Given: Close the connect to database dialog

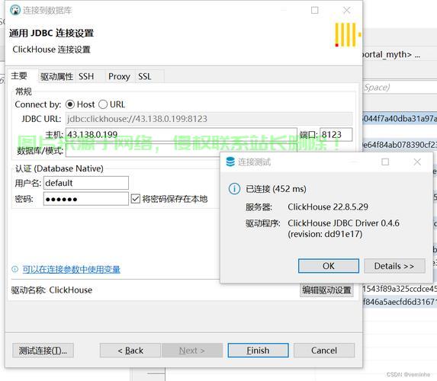Looking at the screenshot, I should pyautogui.click(x=346, y=11).
